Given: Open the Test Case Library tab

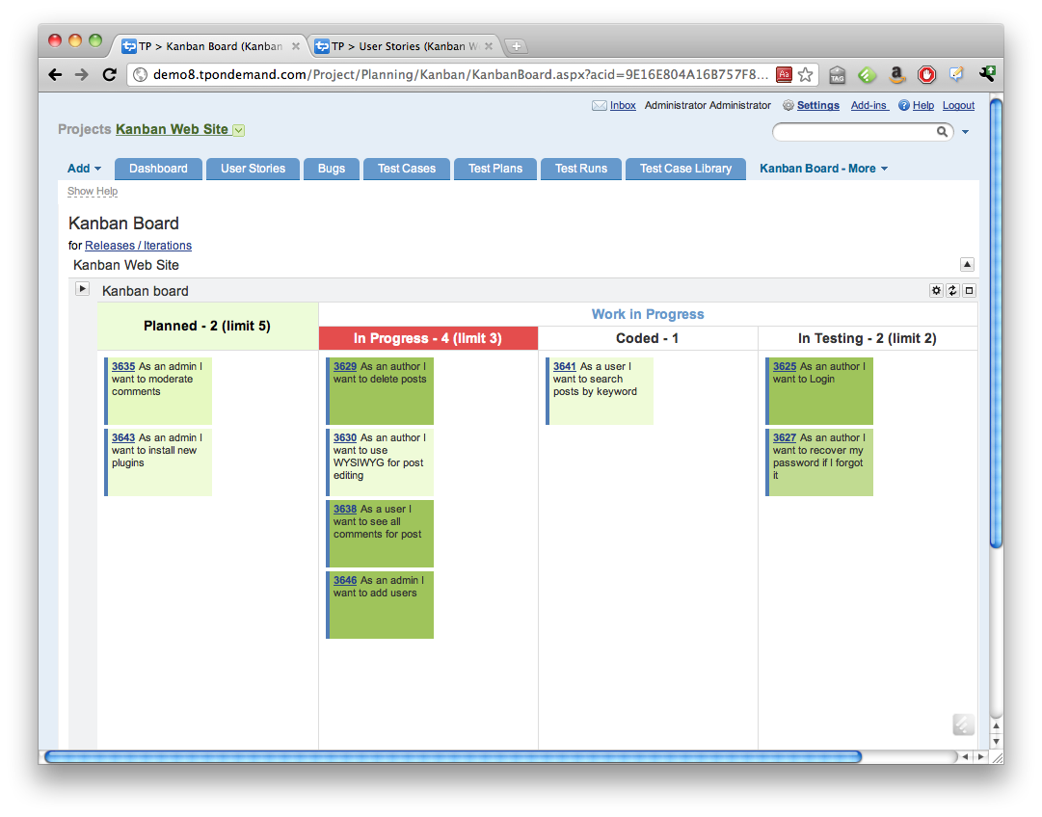Looking at the screenshot, I should 685,169.
